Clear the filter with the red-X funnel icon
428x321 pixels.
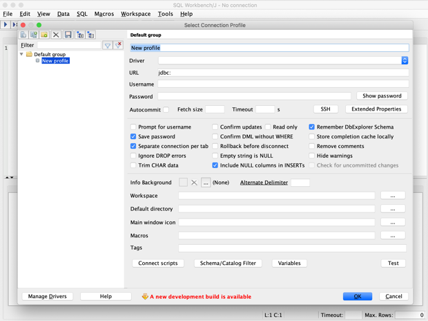[x=118, y=45]
